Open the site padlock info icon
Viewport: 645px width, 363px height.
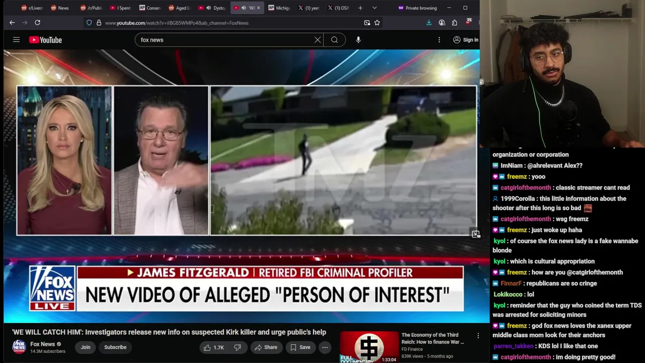click(x=99, y=23)
